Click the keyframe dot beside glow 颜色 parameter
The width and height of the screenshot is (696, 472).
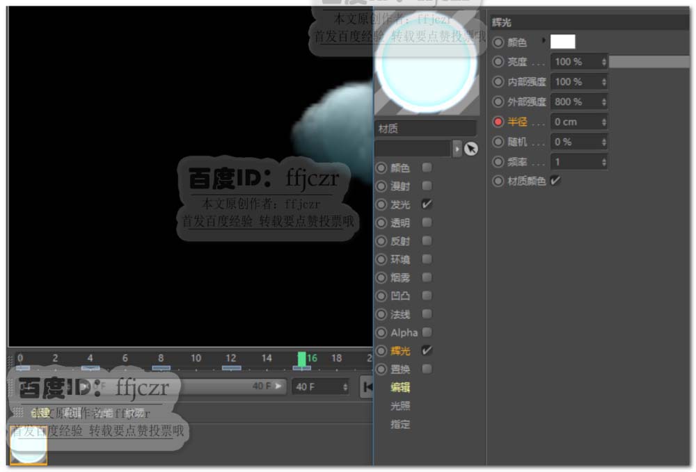498,42
